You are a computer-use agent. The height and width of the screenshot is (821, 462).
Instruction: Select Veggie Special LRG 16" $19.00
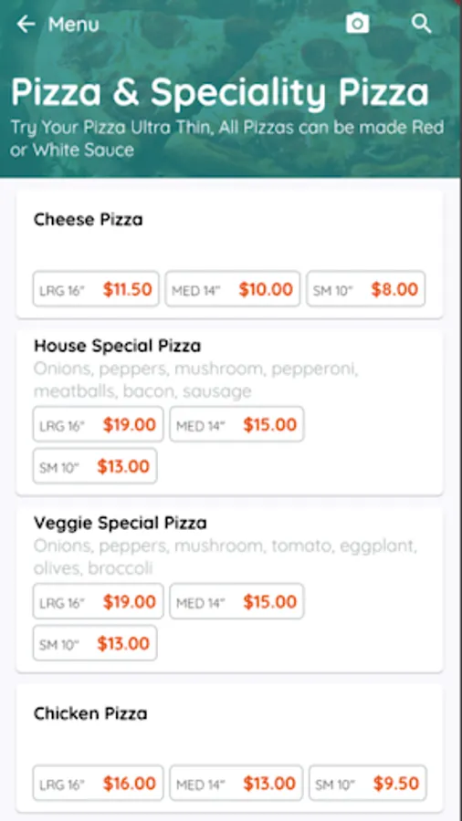98,601
